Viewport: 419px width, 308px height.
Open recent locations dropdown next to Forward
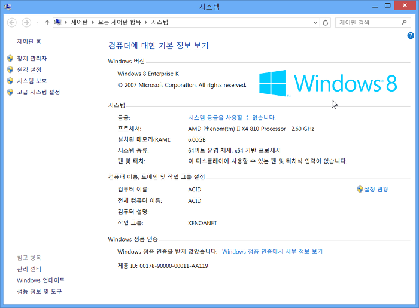(x=37, y=23)
